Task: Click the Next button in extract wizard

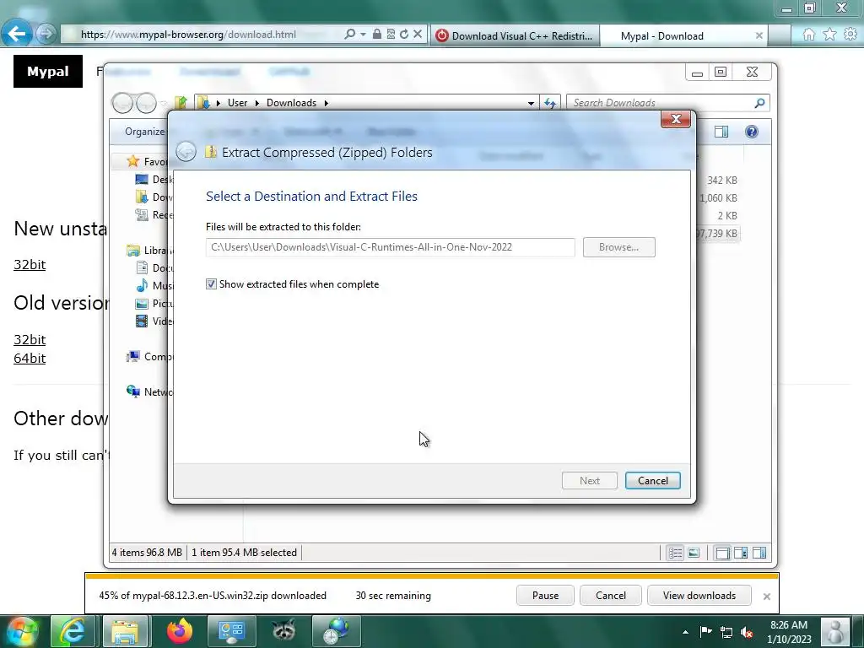Action: 590,480
